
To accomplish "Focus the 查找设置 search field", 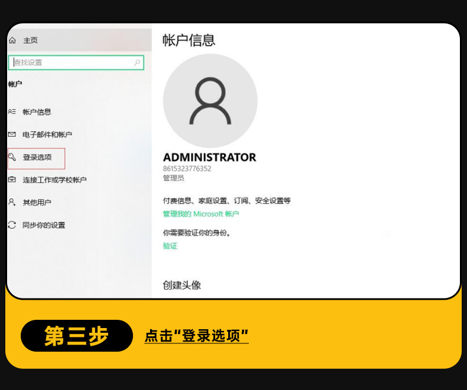I will (x=71, y=63).
